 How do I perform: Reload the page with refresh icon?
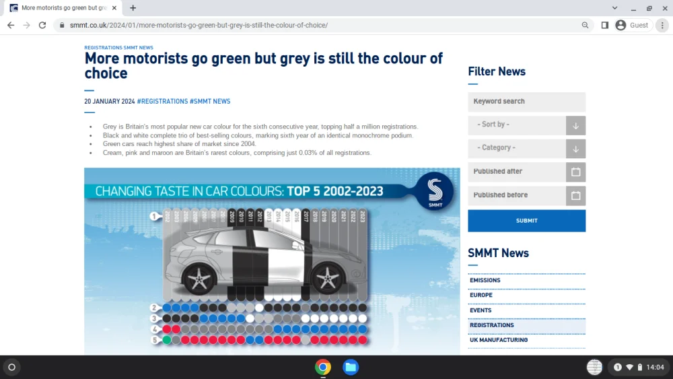(42, 26)
